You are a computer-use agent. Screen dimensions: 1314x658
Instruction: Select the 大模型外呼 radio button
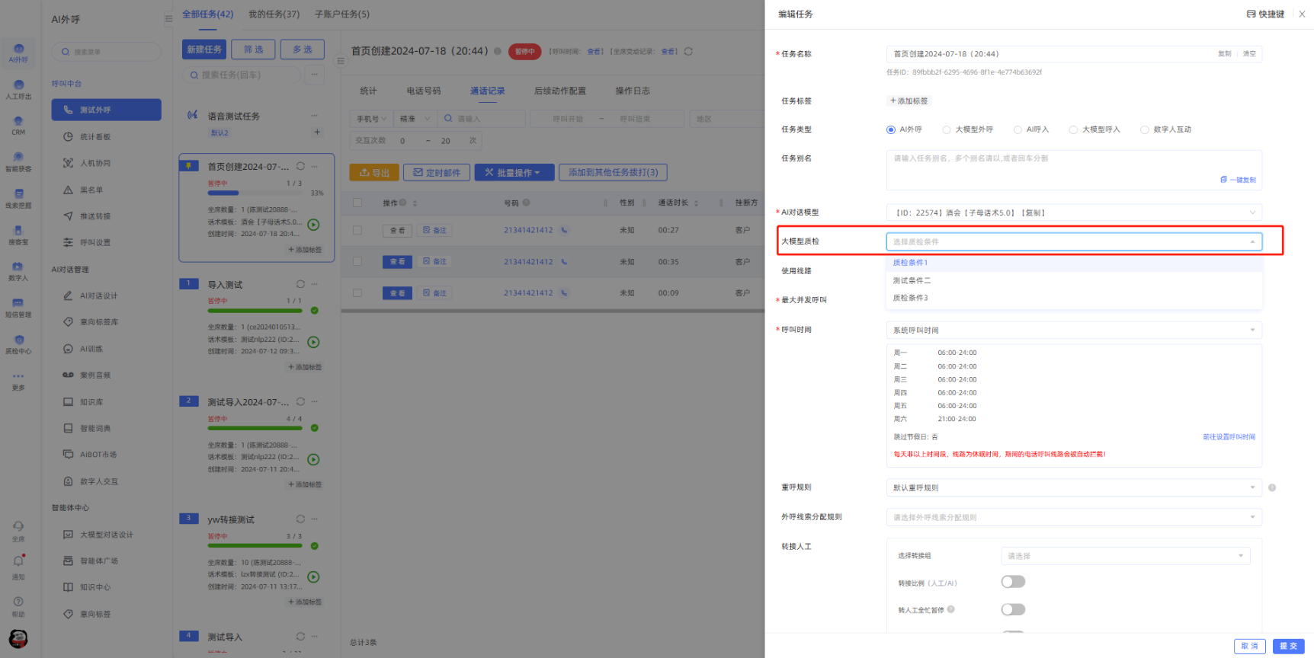947,129
